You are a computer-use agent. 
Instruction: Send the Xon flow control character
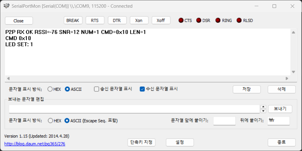coord(139,20)
